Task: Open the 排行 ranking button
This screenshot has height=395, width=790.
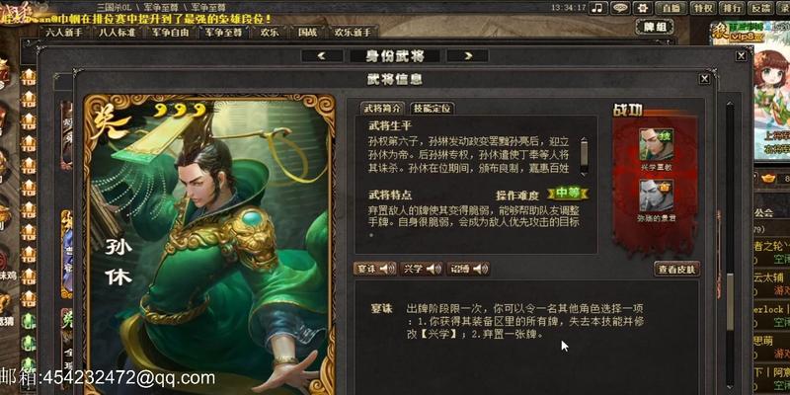Action: point(732,8)
